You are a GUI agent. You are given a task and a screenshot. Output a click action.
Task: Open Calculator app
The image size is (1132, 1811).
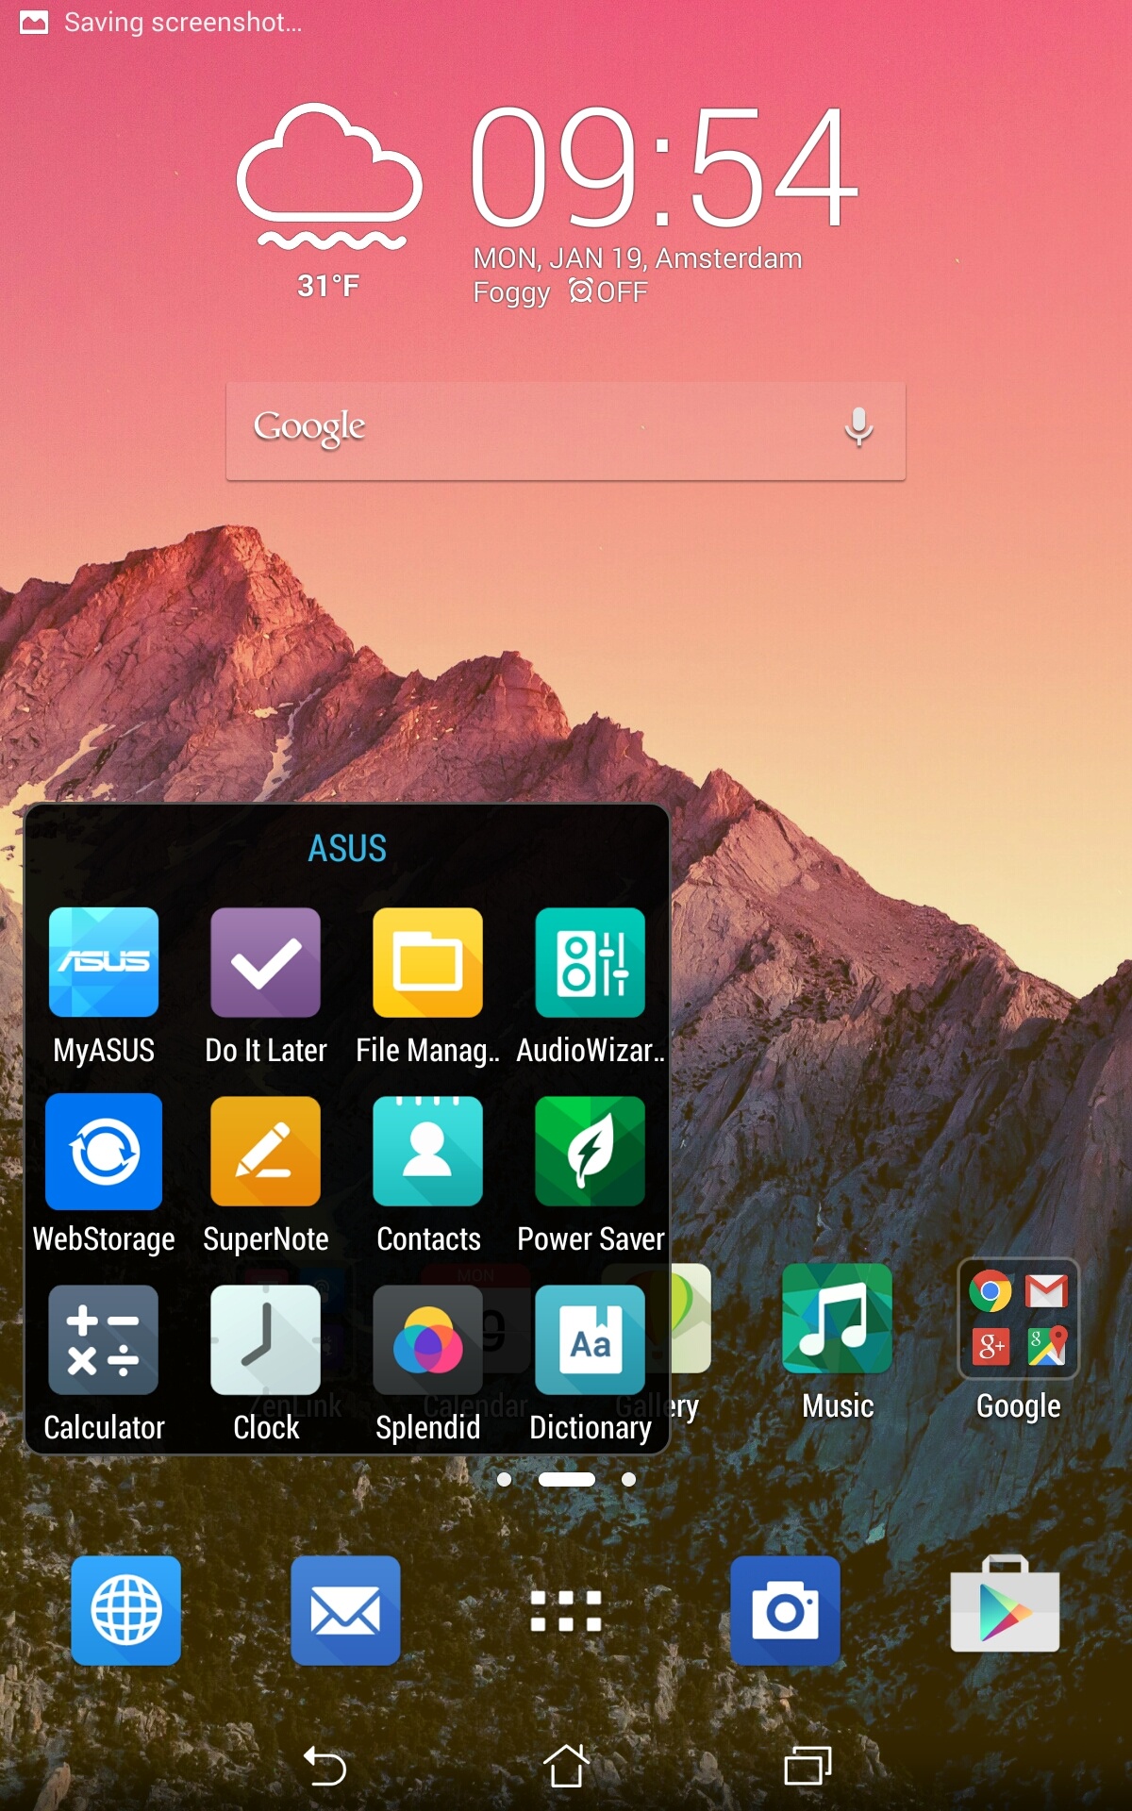tap(104, 1340)
